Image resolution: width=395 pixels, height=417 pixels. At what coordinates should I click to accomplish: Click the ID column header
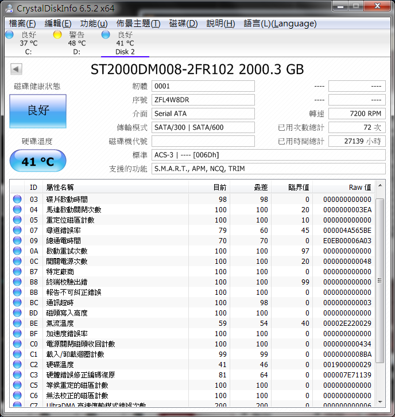point(33,187)
